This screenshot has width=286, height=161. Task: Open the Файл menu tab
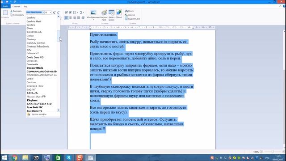coord(5,6)
